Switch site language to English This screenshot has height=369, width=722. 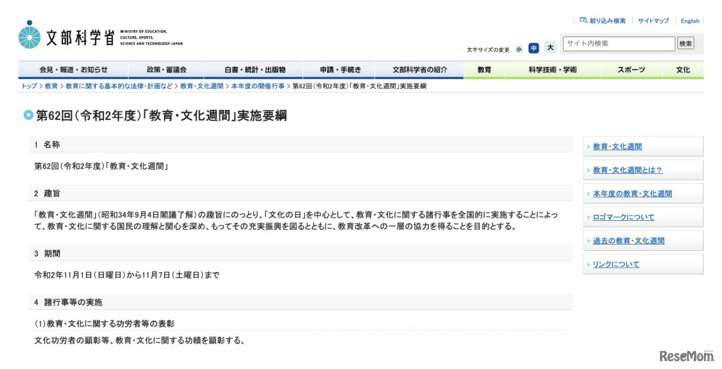pos(689,20)
